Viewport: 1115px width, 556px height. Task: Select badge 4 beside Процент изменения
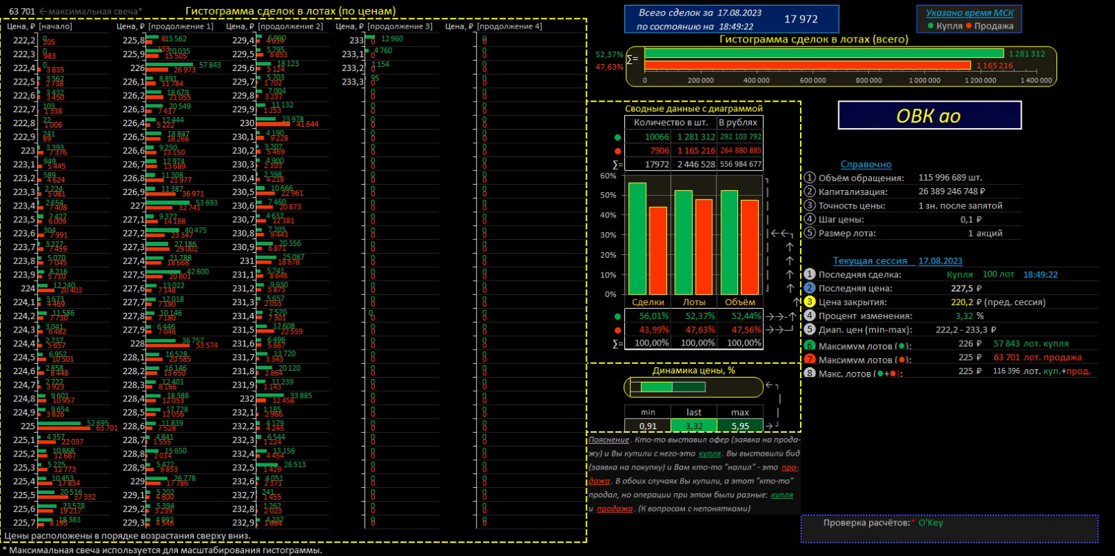tap(809, 316)
